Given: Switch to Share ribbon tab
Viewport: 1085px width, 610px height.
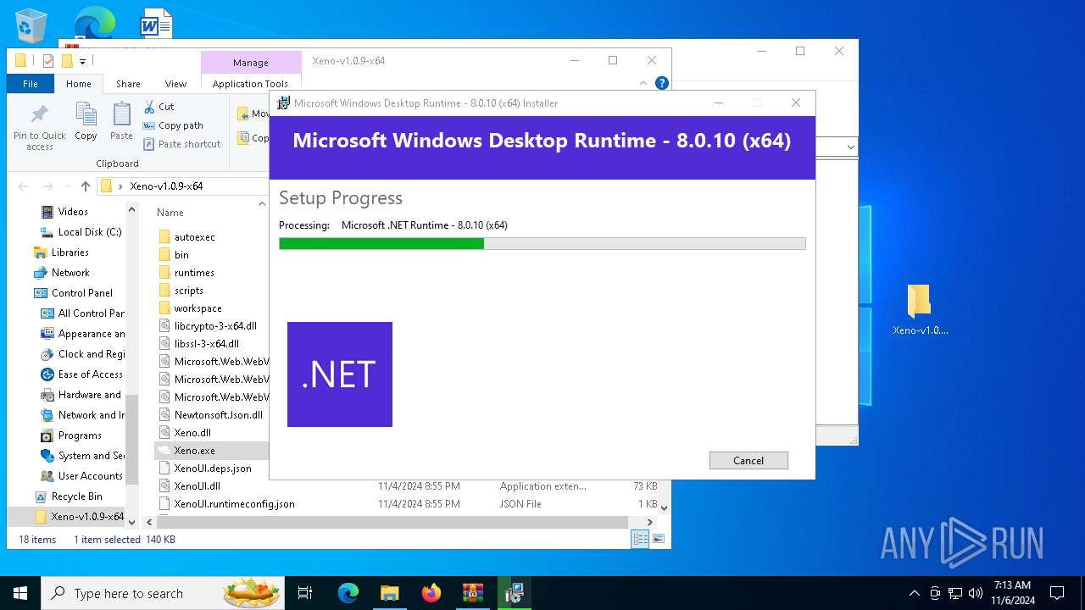Looking at the screenshot, I should (x=128, y=84).
